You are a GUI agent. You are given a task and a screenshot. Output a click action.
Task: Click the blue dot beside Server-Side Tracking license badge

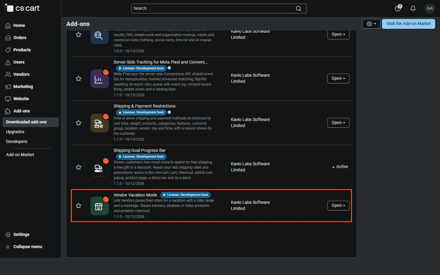(169, 68)
